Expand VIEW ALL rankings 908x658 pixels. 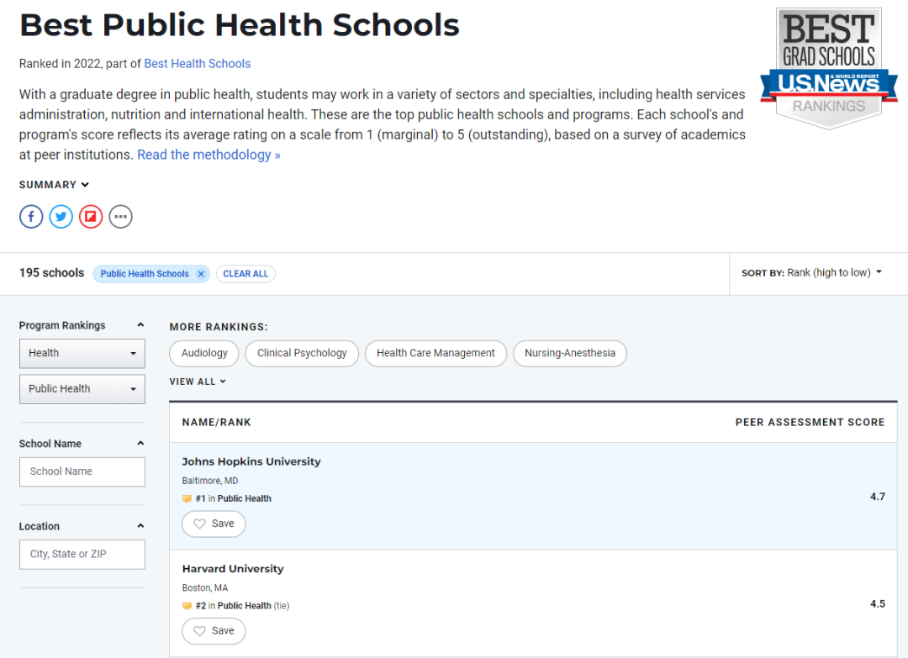(x=198, y=382)
